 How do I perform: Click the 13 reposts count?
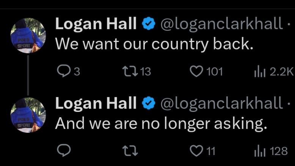(146, 72)
